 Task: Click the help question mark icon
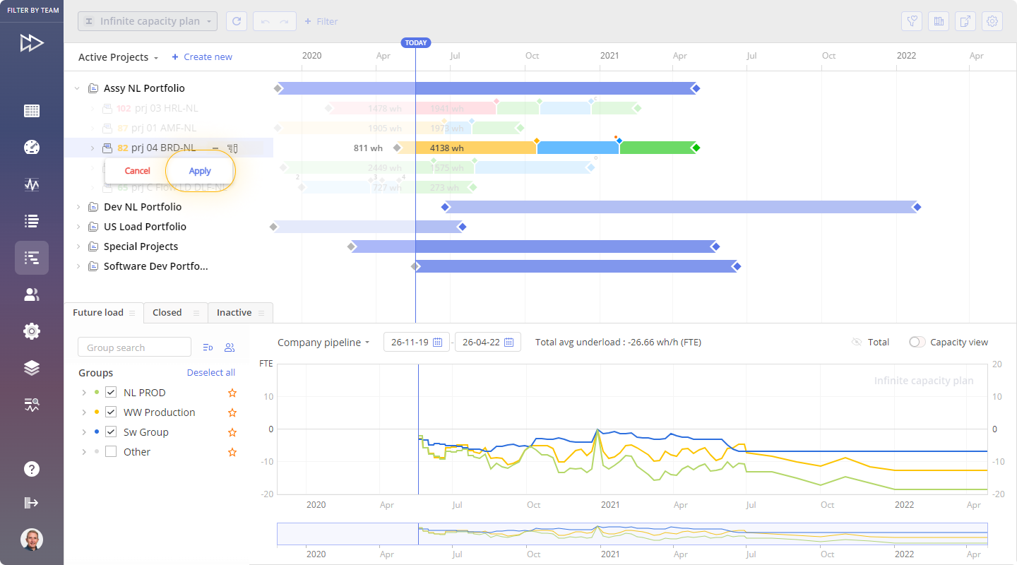32,469
